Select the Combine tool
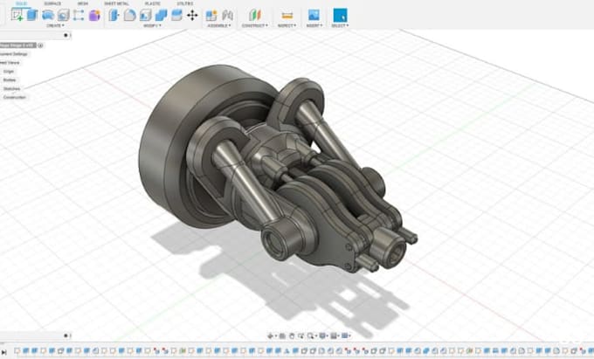Image resolution: width=594 pixels, height=359 pixels. (161, 15)
